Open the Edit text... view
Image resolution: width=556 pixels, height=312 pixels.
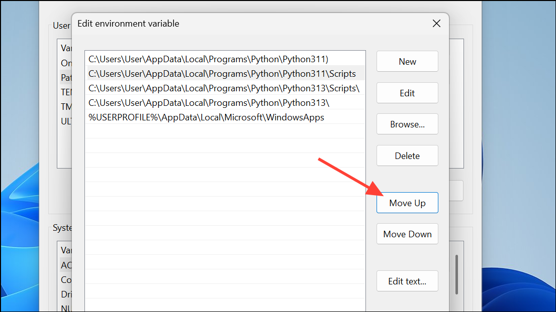click(x=407, y=281)
